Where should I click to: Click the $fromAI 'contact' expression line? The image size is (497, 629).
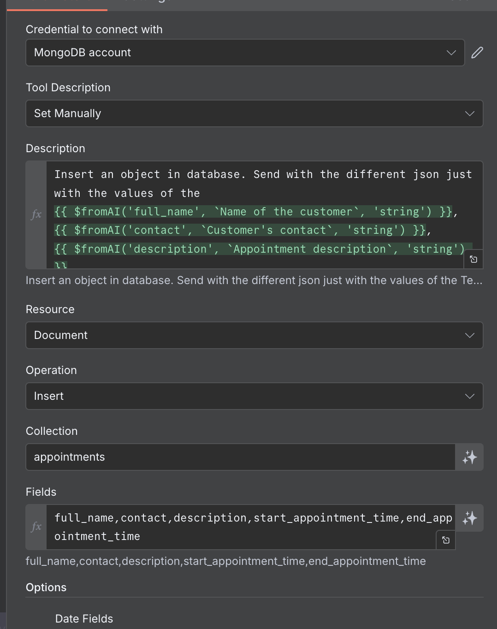pyautogui.click(x=240, y=230)
